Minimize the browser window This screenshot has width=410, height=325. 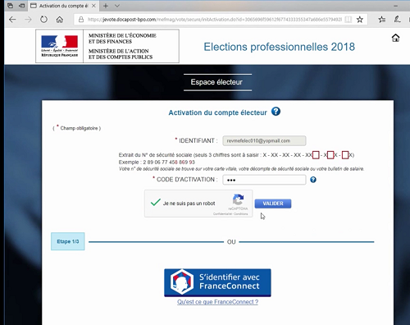[395, 6]
